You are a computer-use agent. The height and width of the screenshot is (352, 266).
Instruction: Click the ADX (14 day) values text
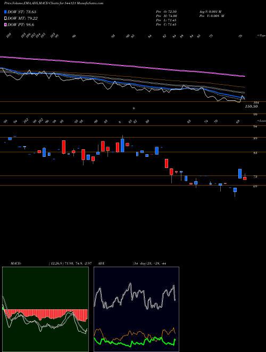point(149,263)
